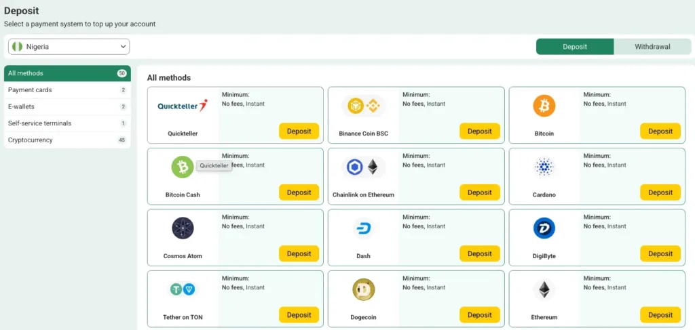Click Deposit button for Ethereum
695x330 pixels.
click(660, 315)
